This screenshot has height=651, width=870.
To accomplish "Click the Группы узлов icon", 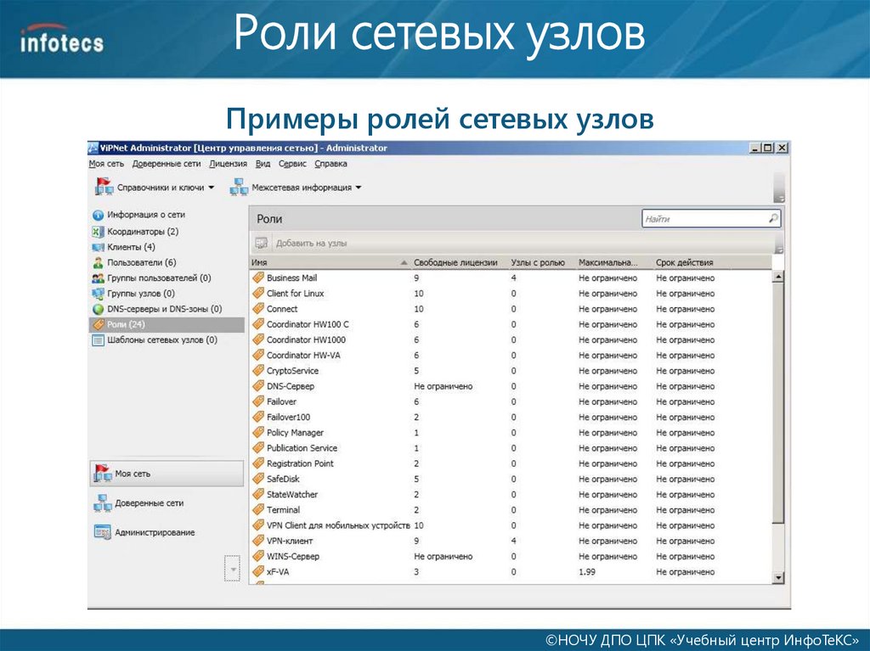I will (x=98, y=294).
